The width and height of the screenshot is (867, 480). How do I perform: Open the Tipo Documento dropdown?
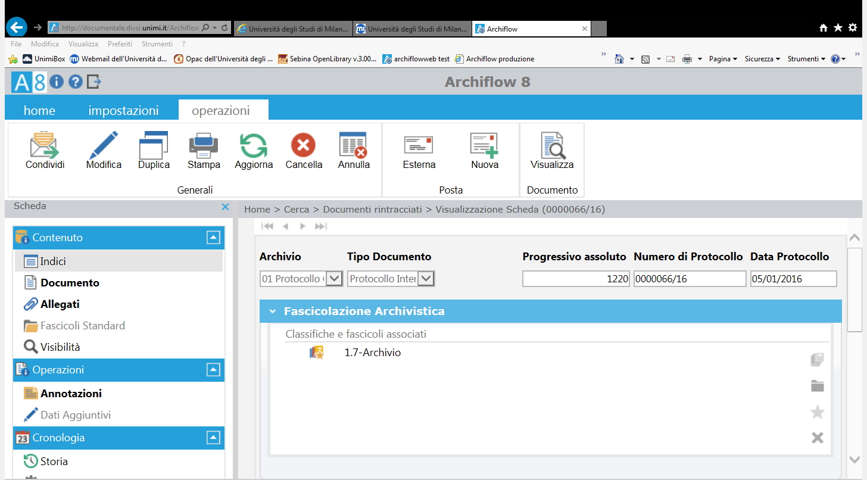(426, 279)
